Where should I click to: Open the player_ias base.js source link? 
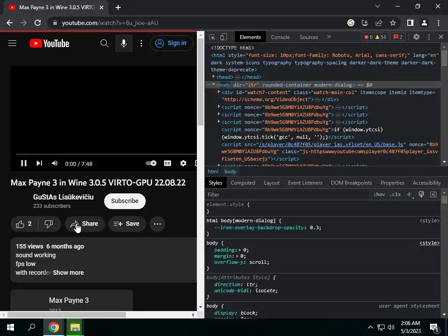[331, 144]
